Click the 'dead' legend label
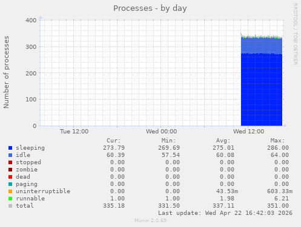The image size is (301, 227). point(23,177)
